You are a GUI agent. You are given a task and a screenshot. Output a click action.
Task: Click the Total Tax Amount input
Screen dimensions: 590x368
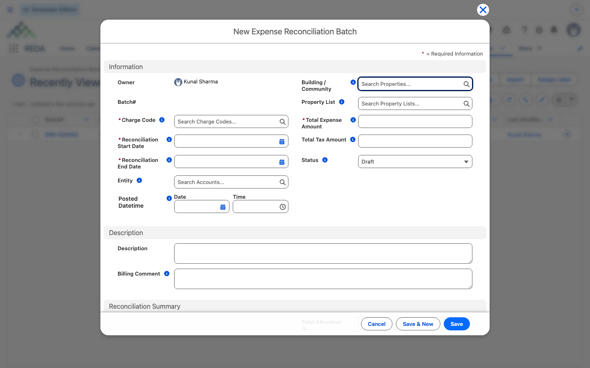[x=415, y=141]
